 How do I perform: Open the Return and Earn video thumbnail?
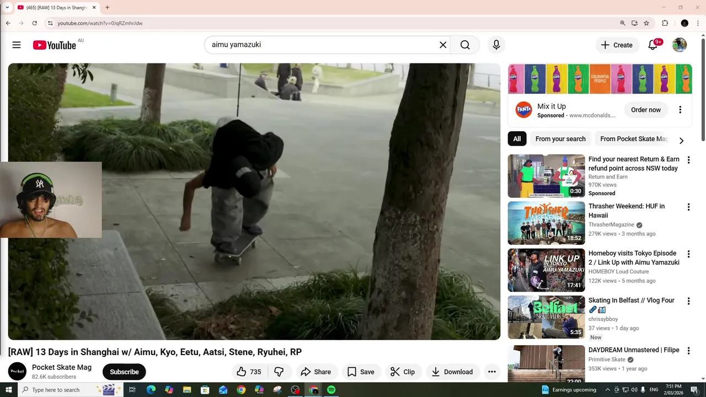[x=546, y=176]
